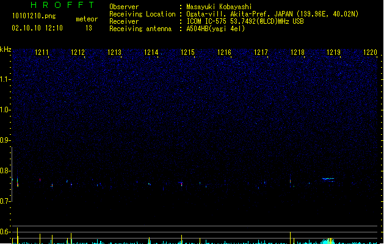Screen dimensions: 384x244
Task: Click the 1216 time axis marker
Action: [x=224, y=52]
